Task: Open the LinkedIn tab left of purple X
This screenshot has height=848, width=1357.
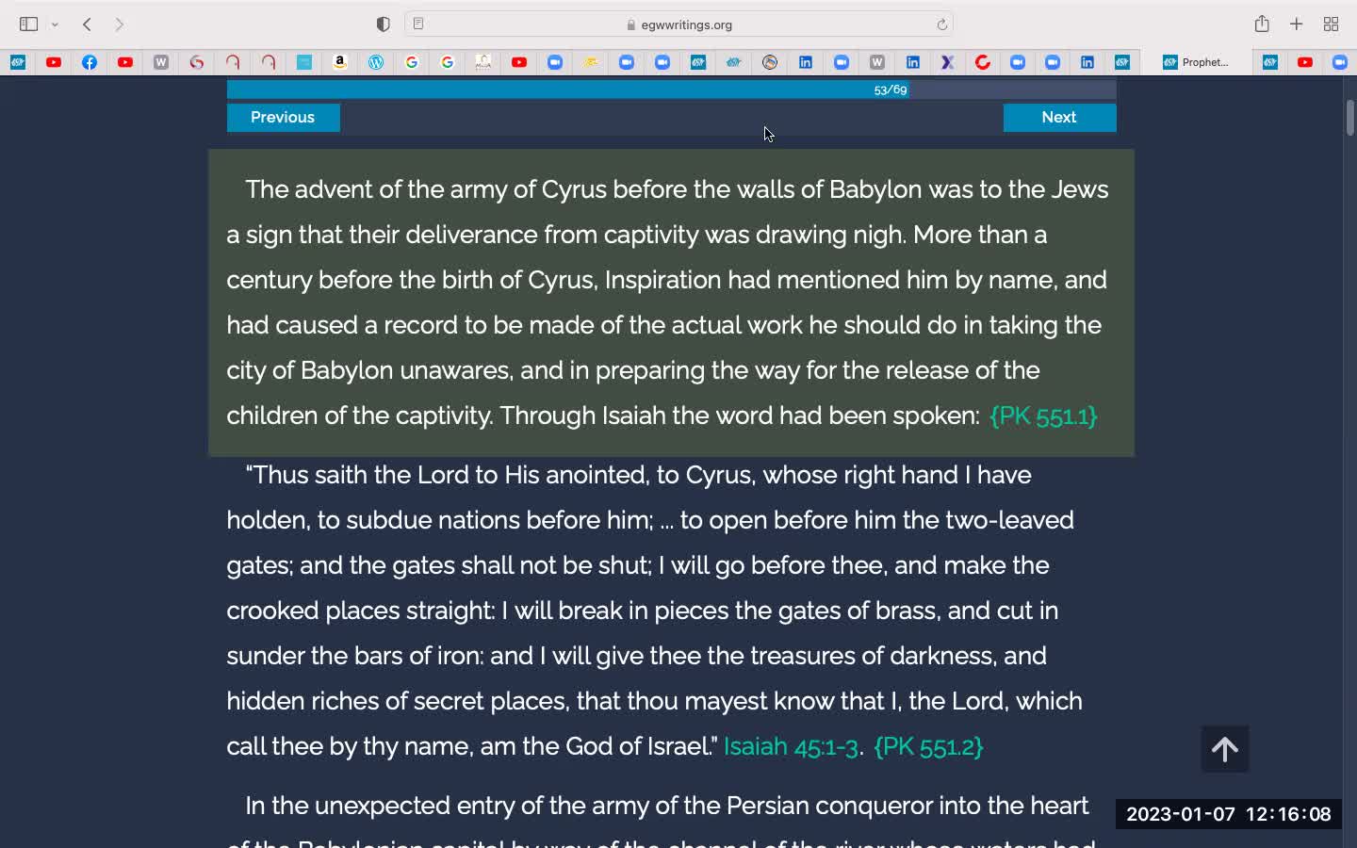Action: pyautogui.click(x=912, y=62)
